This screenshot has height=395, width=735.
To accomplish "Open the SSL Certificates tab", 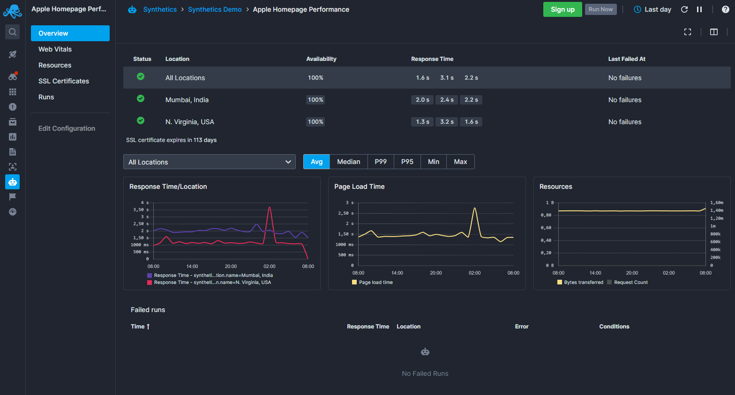I will (70, 81).
